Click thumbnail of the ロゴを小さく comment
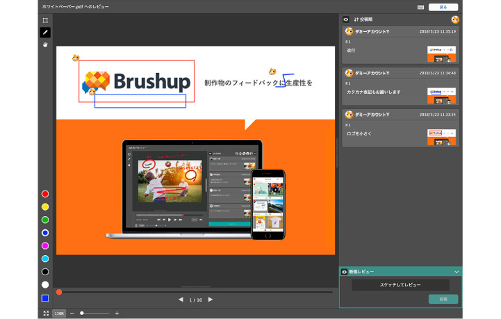 tap(441, 137)
